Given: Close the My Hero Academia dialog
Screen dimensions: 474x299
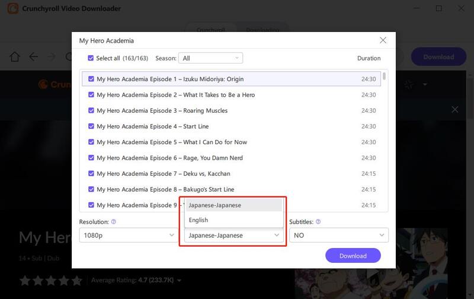Looking at the screenshot, I should [x=383, y=40].
